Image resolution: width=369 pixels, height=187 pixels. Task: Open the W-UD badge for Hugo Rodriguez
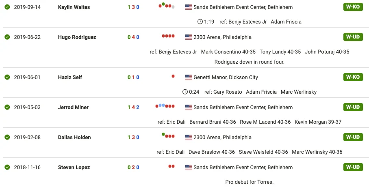click(x=353, y=37)
